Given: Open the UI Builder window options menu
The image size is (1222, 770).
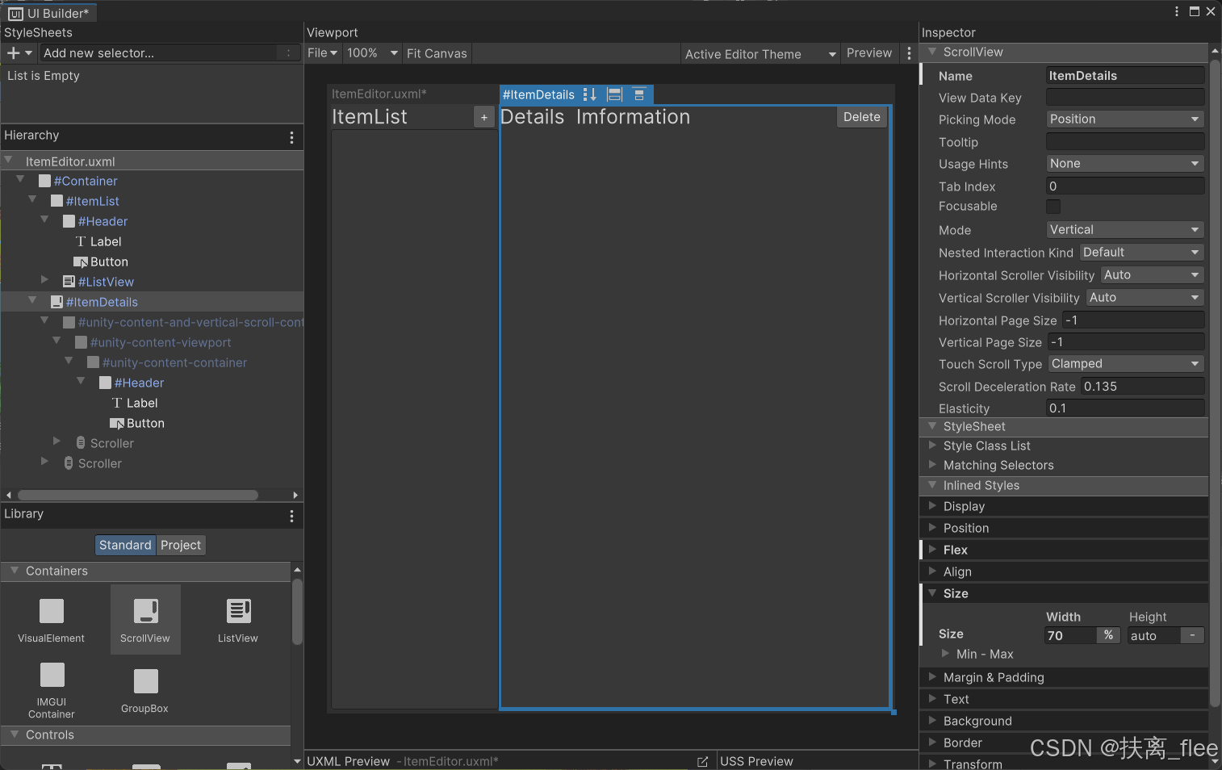Looking at the screenshot, I should click(1177, 11).
